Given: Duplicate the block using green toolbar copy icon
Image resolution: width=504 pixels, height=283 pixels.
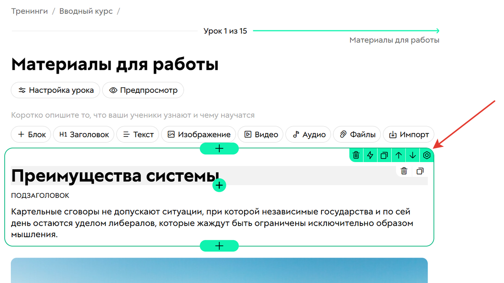Looking at the screenshot, I should pyautogui.click(x=384, y=155).
